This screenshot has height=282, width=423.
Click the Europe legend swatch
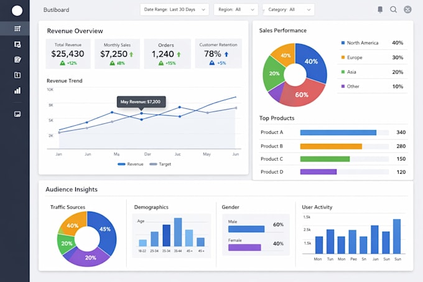[x=343, y=57]
